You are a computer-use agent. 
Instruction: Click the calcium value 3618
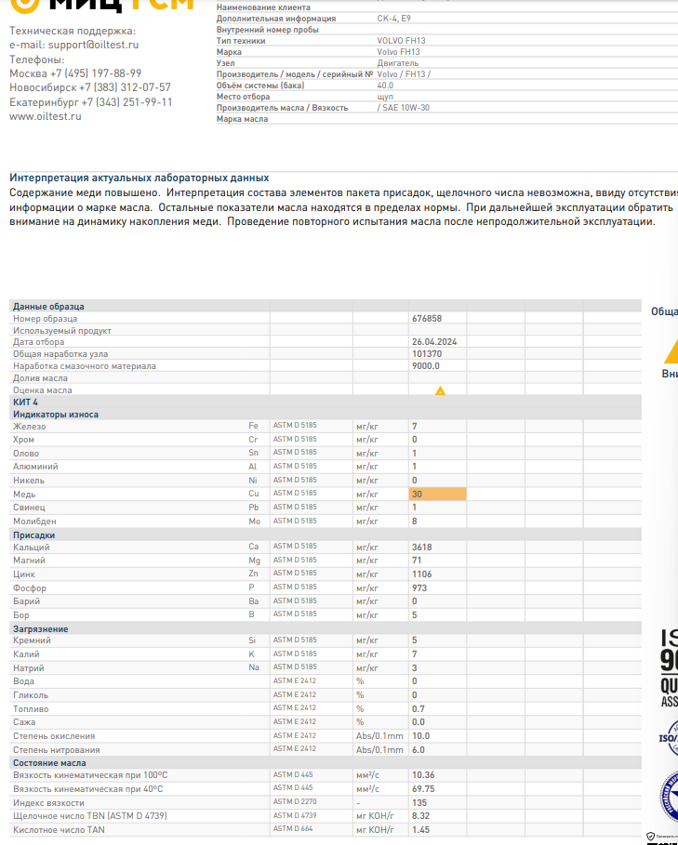tap(421, 547)
